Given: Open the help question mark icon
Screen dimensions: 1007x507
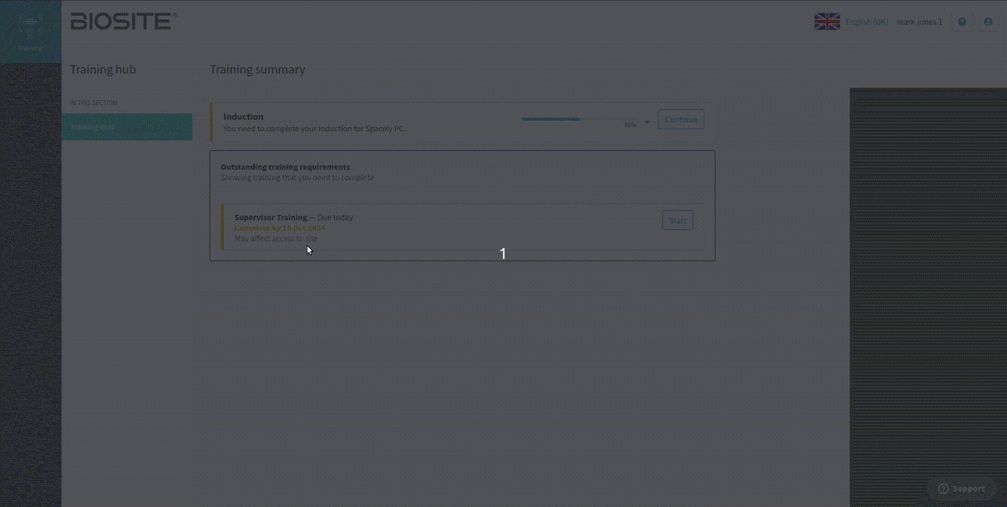Looking at the screenshot, I should [x=962, y=22].
